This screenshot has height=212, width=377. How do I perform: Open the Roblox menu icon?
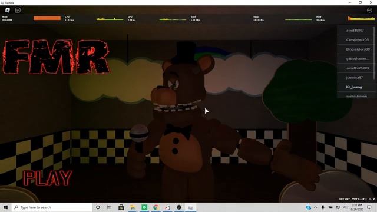(8, 10)
